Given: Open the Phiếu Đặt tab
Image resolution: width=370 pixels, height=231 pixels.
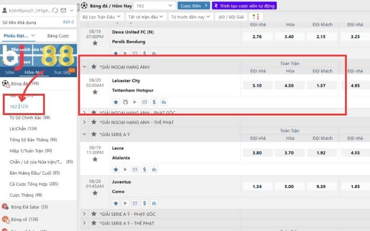Looking at the screenshot, I should (19, 36).
